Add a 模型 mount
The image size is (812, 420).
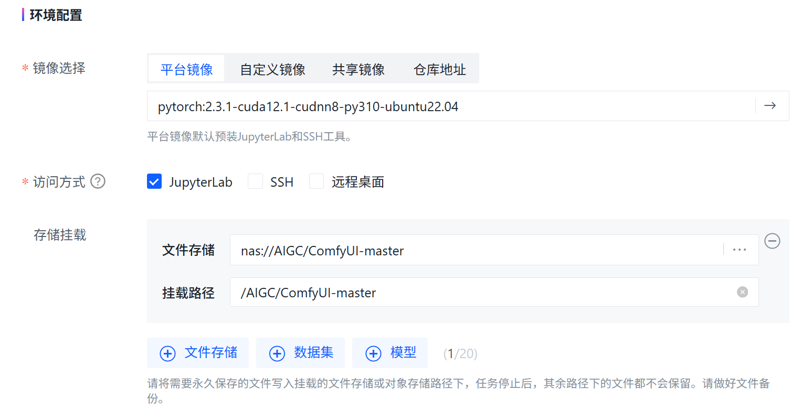click(x=390, y=353)
